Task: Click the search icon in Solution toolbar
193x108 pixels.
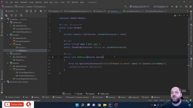Action: click(x=21, y=15)
